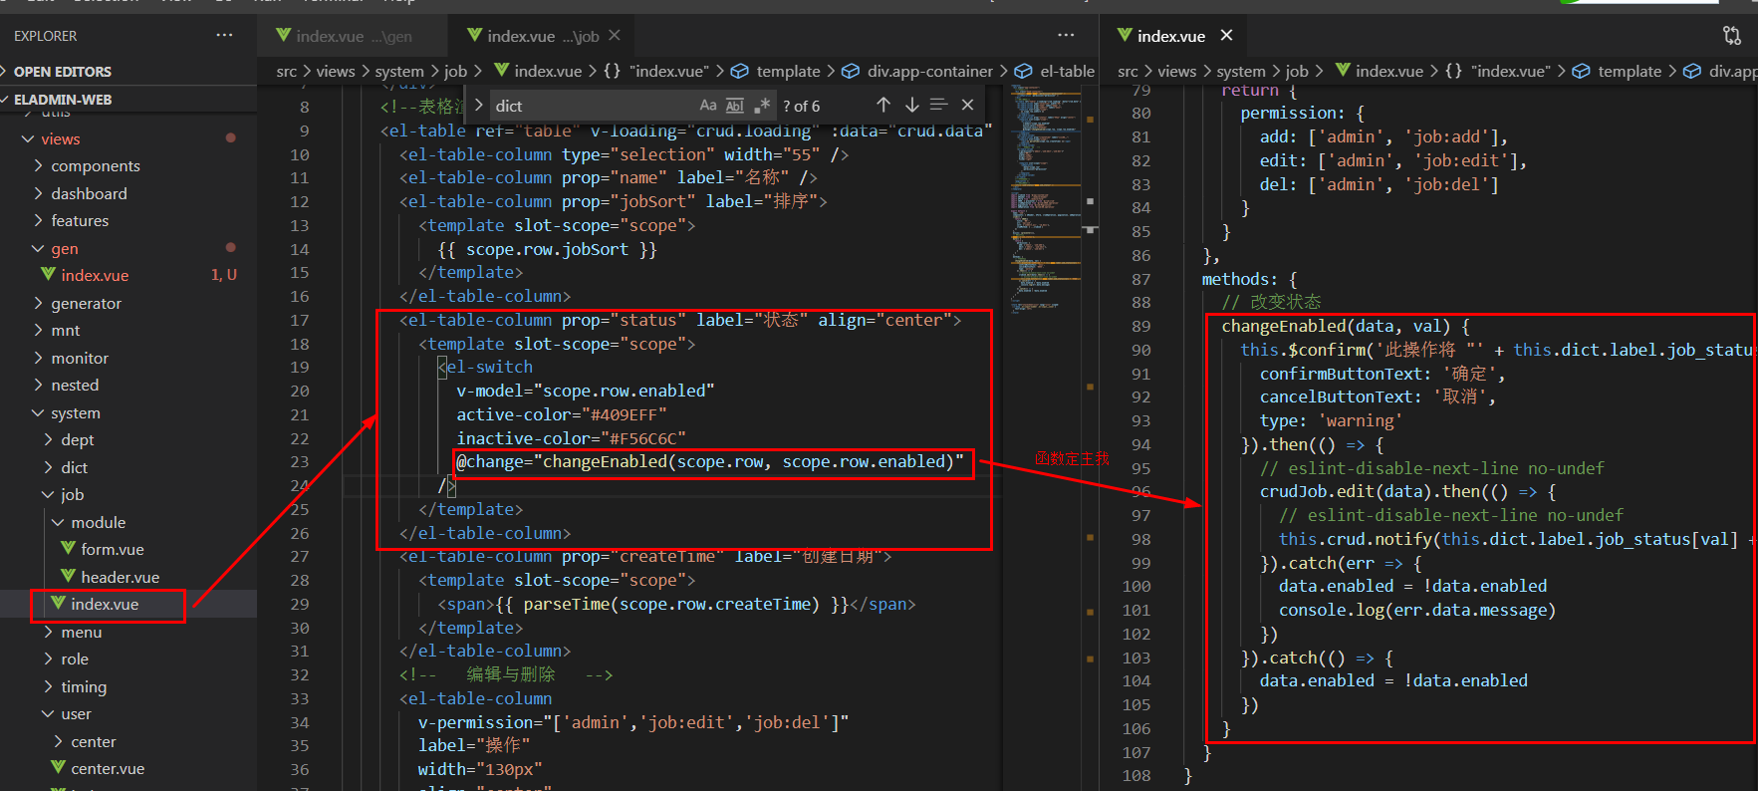Open index.vue under gen folder

(128, 275)
